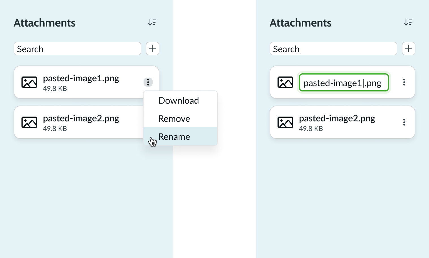
Task: Click the Attachments heading on the left
Action: pos(44,23)
